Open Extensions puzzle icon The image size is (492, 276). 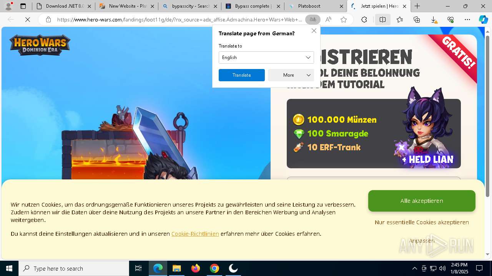click(x=364, y=20)
